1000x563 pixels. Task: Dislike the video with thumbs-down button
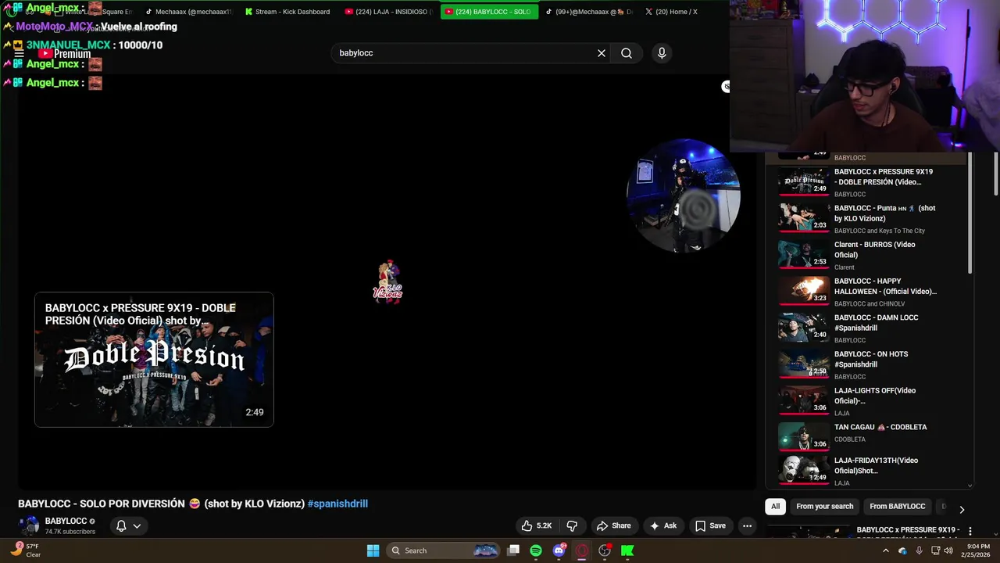click(x=572, y=525)
